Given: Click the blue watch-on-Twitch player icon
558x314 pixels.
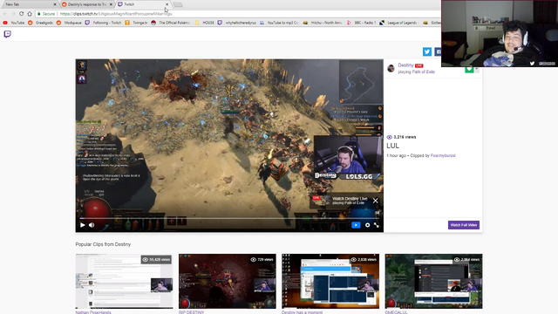Looking at the screenshot, I should pyautogui.click(x=356, y=225).
